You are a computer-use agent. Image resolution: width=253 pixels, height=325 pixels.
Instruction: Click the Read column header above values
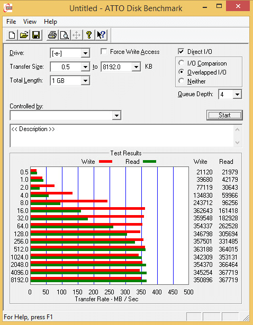(x=226, y=162)
